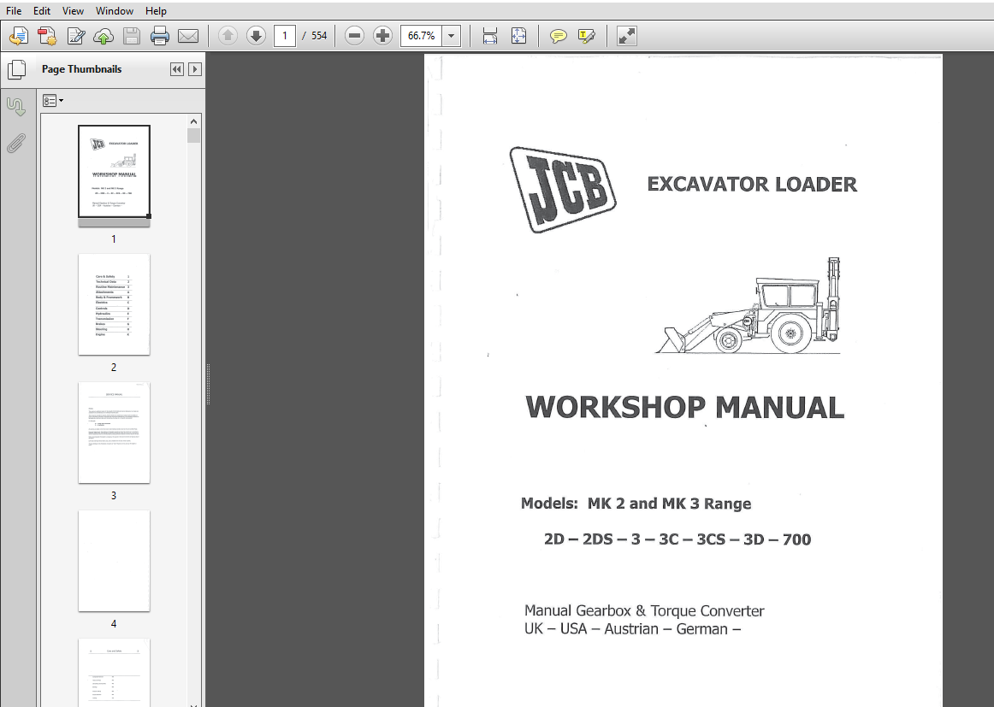Click the '2D – 2DS – 3 – 3C' model list line

pos(677,539)
